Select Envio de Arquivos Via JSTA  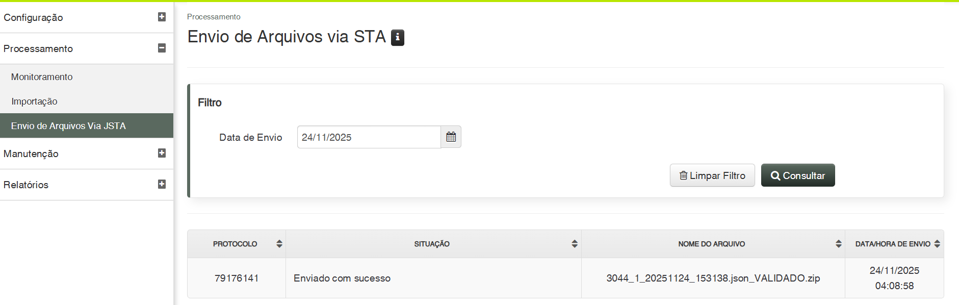[x=68, y=126]
